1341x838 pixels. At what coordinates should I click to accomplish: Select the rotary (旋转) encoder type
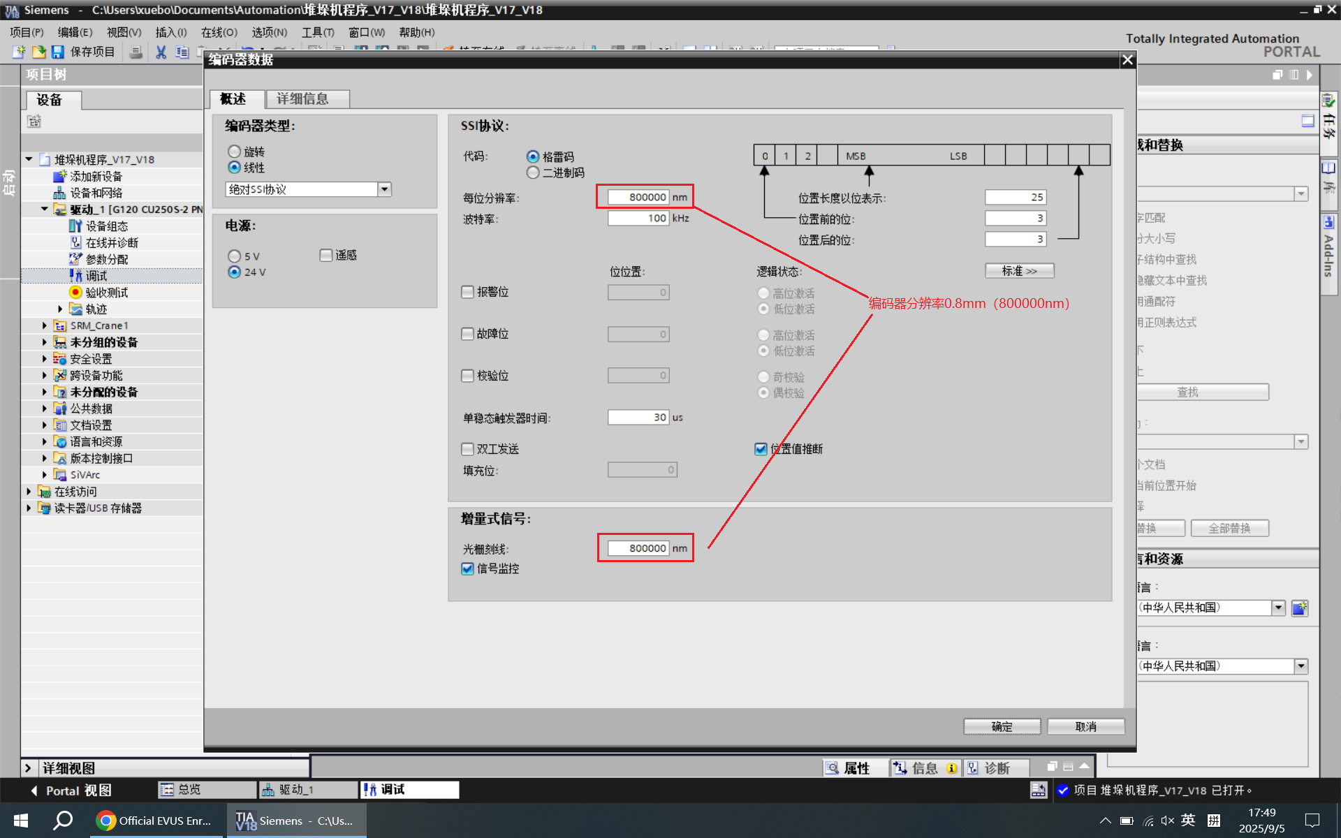(235, 152)
